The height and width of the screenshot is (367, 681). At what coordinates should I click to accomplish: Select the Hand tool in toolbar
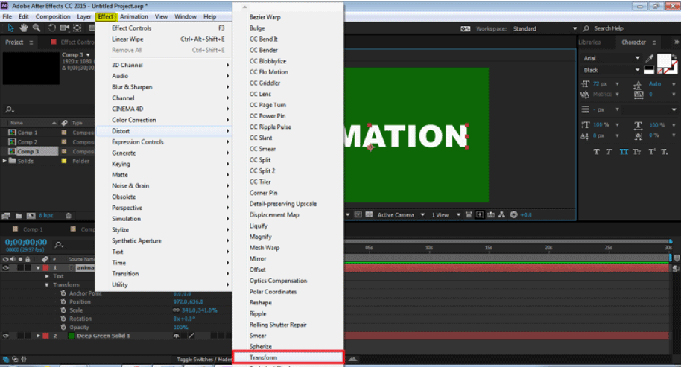coord(24,28)
